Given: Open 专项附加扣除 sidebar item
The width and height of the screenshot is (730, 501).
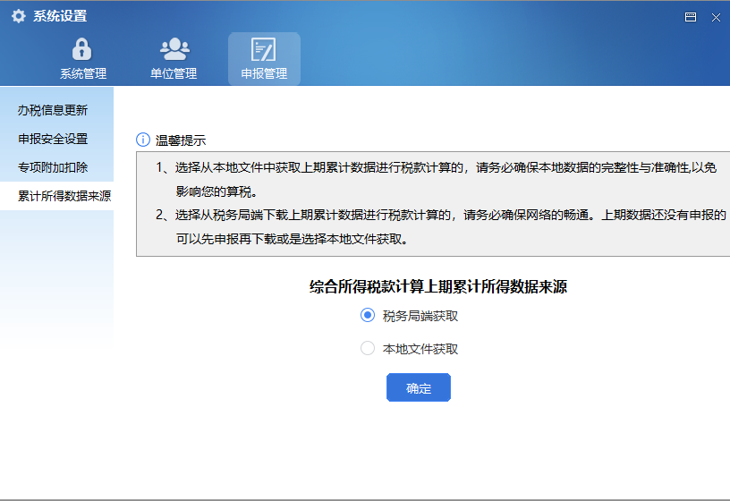Looking at the screenshot, I should [x=56, y=167].
